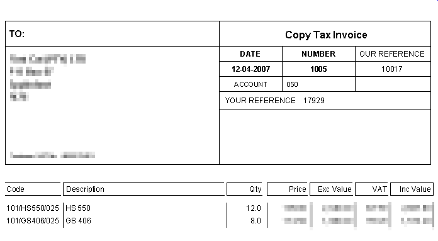Click item code 101/HS550/025
Viewport: 438px width, 241px height.
[x=33, y=208]
